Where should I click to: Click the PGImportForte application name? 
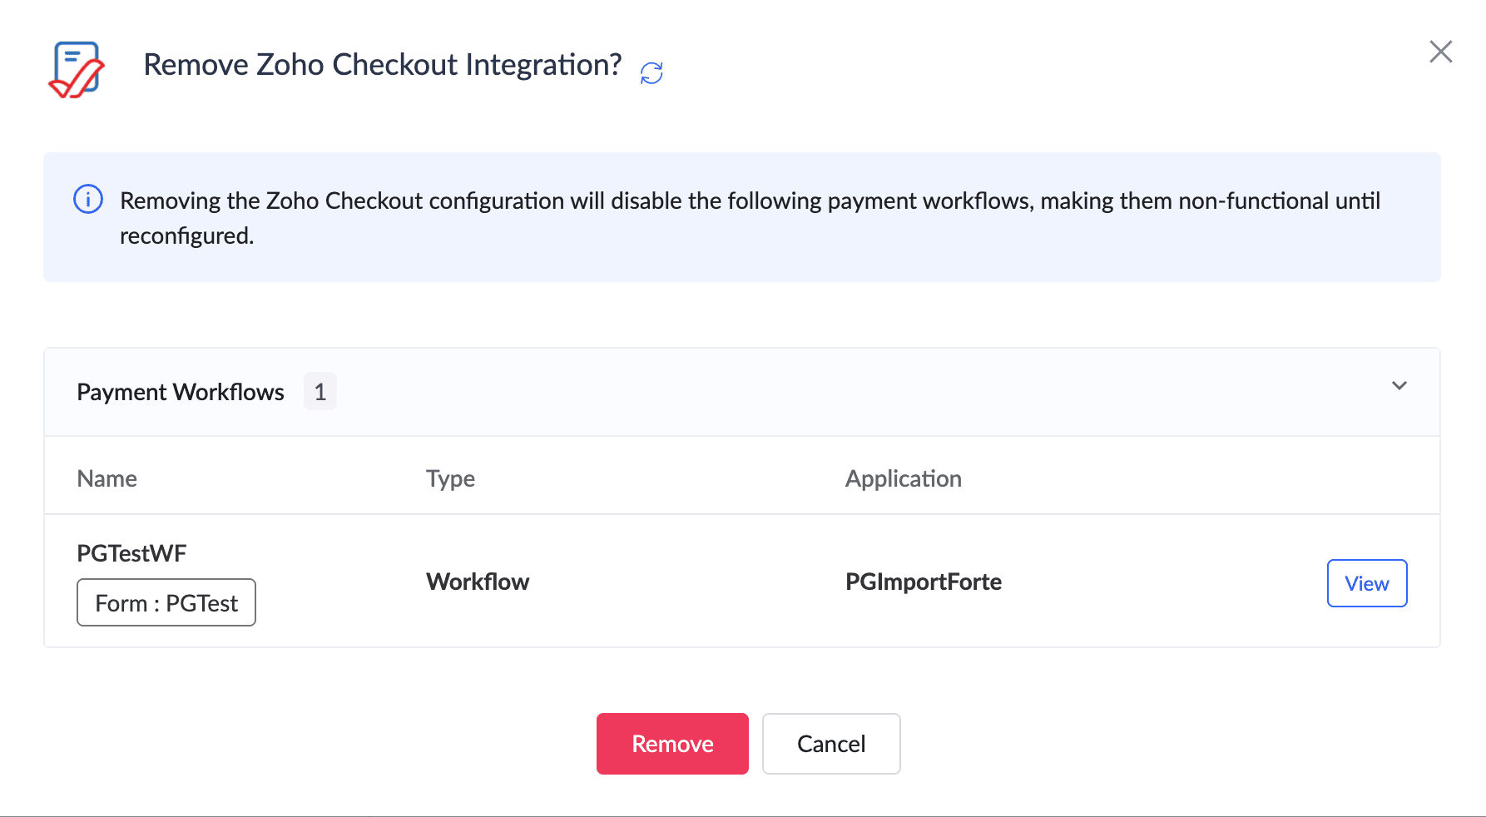(x=923, y=582)
